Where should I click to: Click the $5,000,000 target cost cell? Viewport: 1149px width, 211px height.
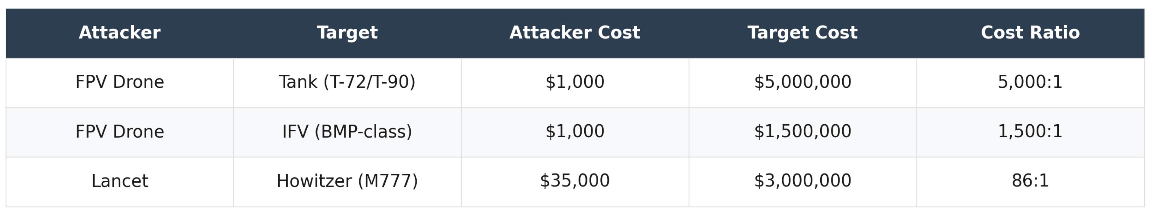click(802, 82)
